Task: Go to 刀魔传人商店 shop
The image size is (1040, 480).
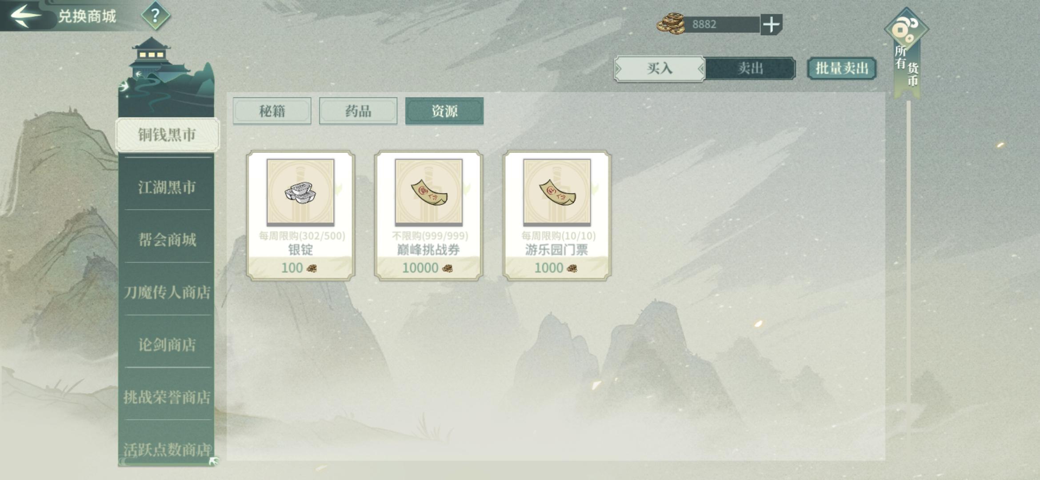Action: [x=167, y=292]
